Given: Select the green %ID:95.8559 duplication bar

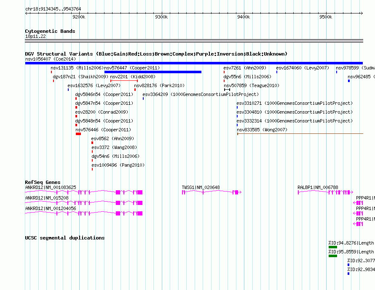Looking at the screenshot, I should point(333,256).
